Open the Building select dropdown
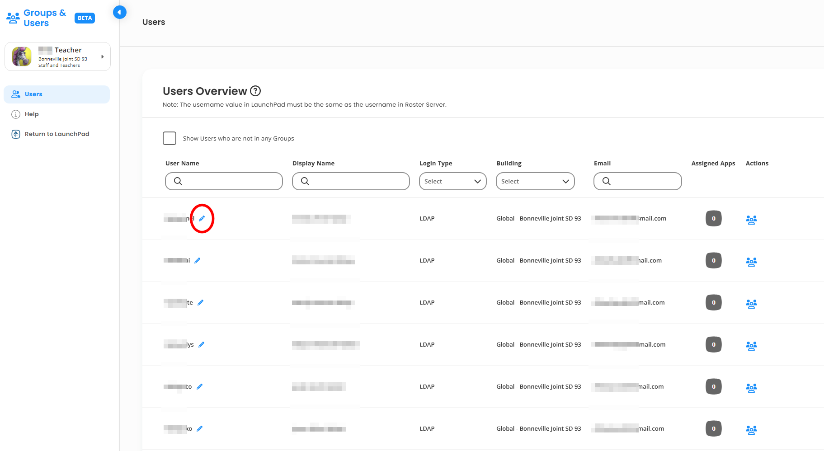 (x=535, y=181)
